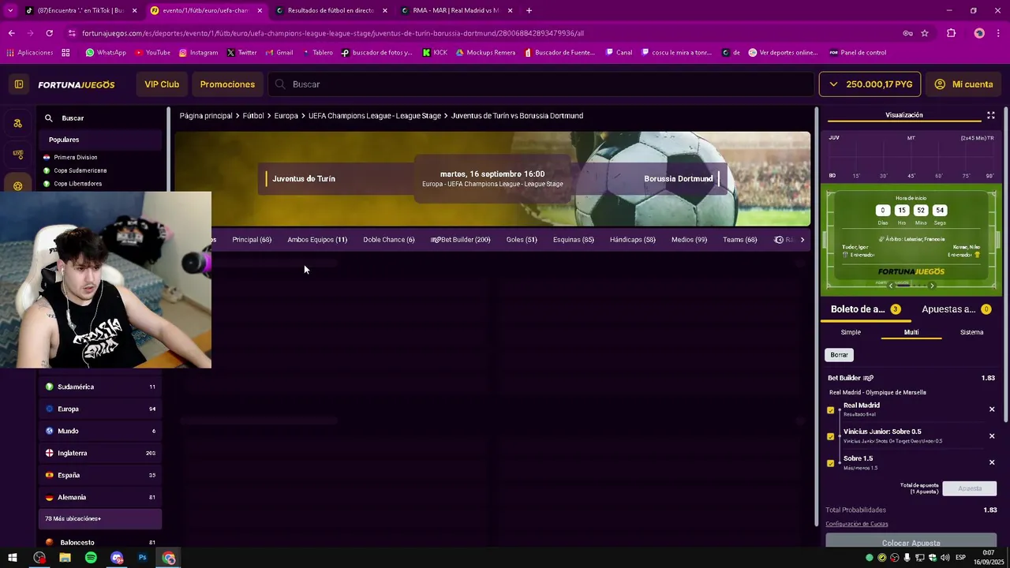Image resolution: width=1010 pixels, height=568 pixels.
Task: Open the Bet Builder (200) tab
Action: pos(460,240)
